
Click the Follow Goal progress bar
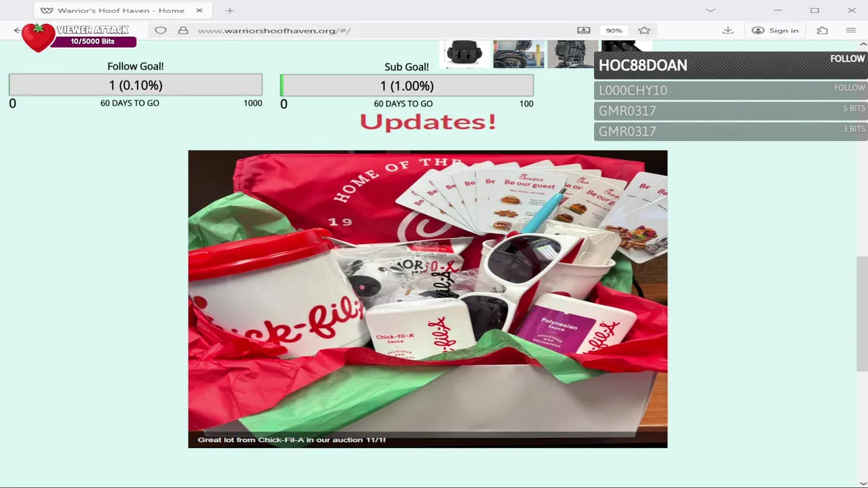point(136,85)
